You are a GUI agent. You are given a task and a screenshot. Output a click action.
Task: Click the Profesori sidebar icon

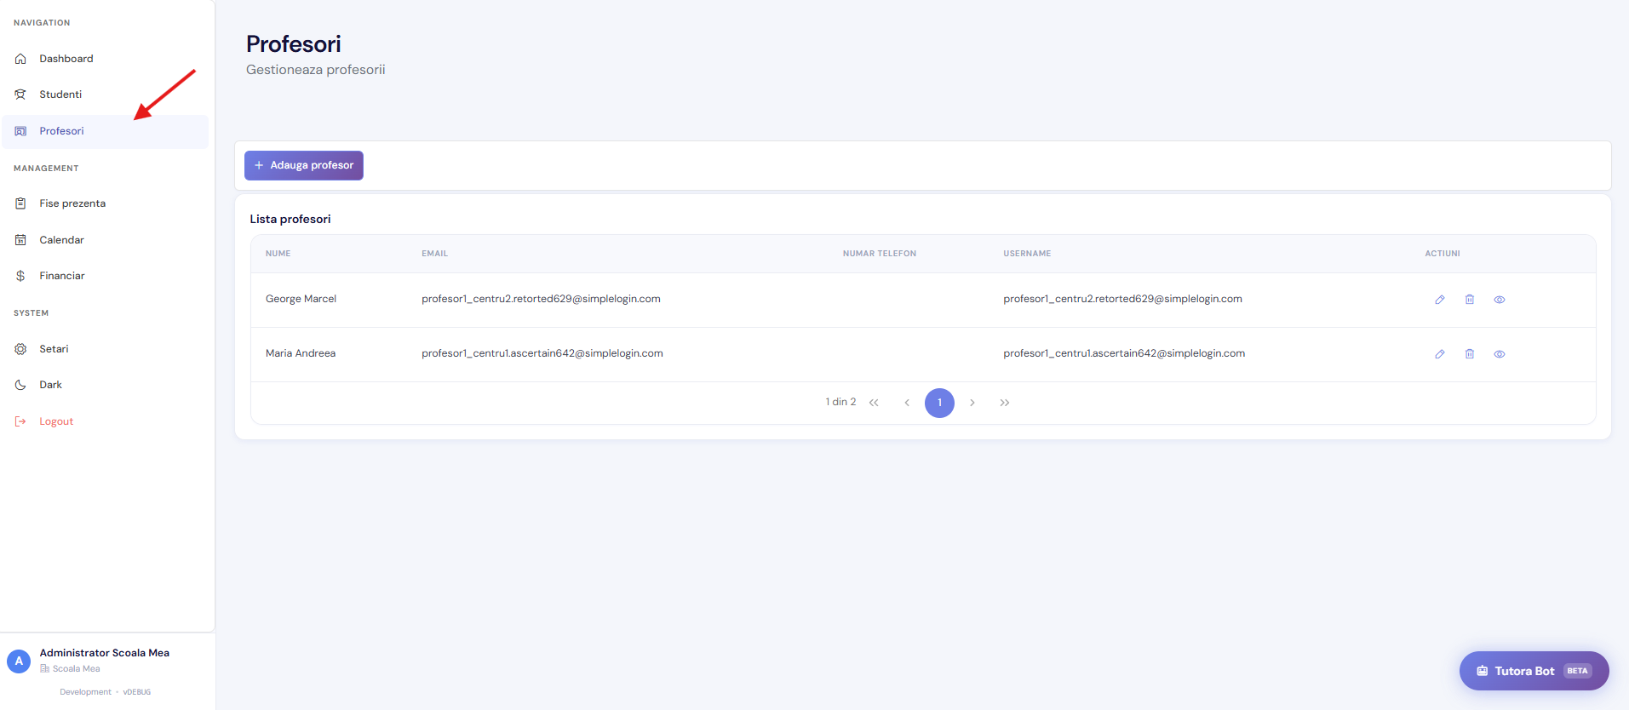tap(20, 131)
